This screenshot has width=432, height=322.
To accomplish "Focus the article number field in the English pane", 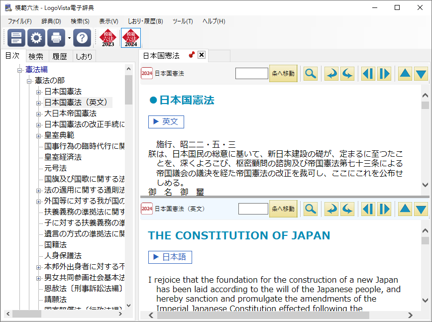I will click(253, 209).
